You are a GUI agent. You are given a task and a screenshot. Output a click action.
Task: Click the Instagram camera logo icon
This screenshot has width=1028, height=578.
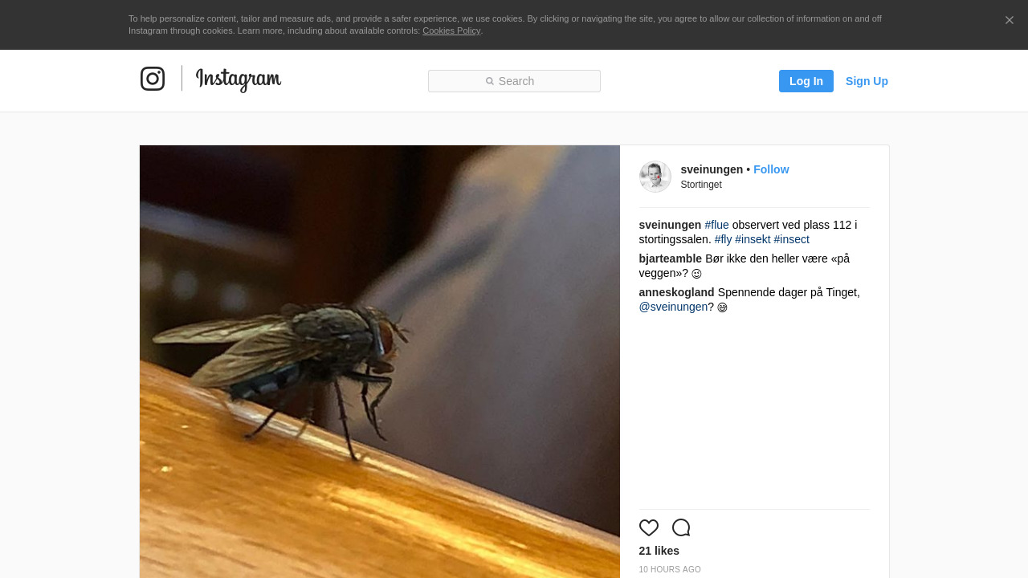pyautogui.click(x=153, y=79)
